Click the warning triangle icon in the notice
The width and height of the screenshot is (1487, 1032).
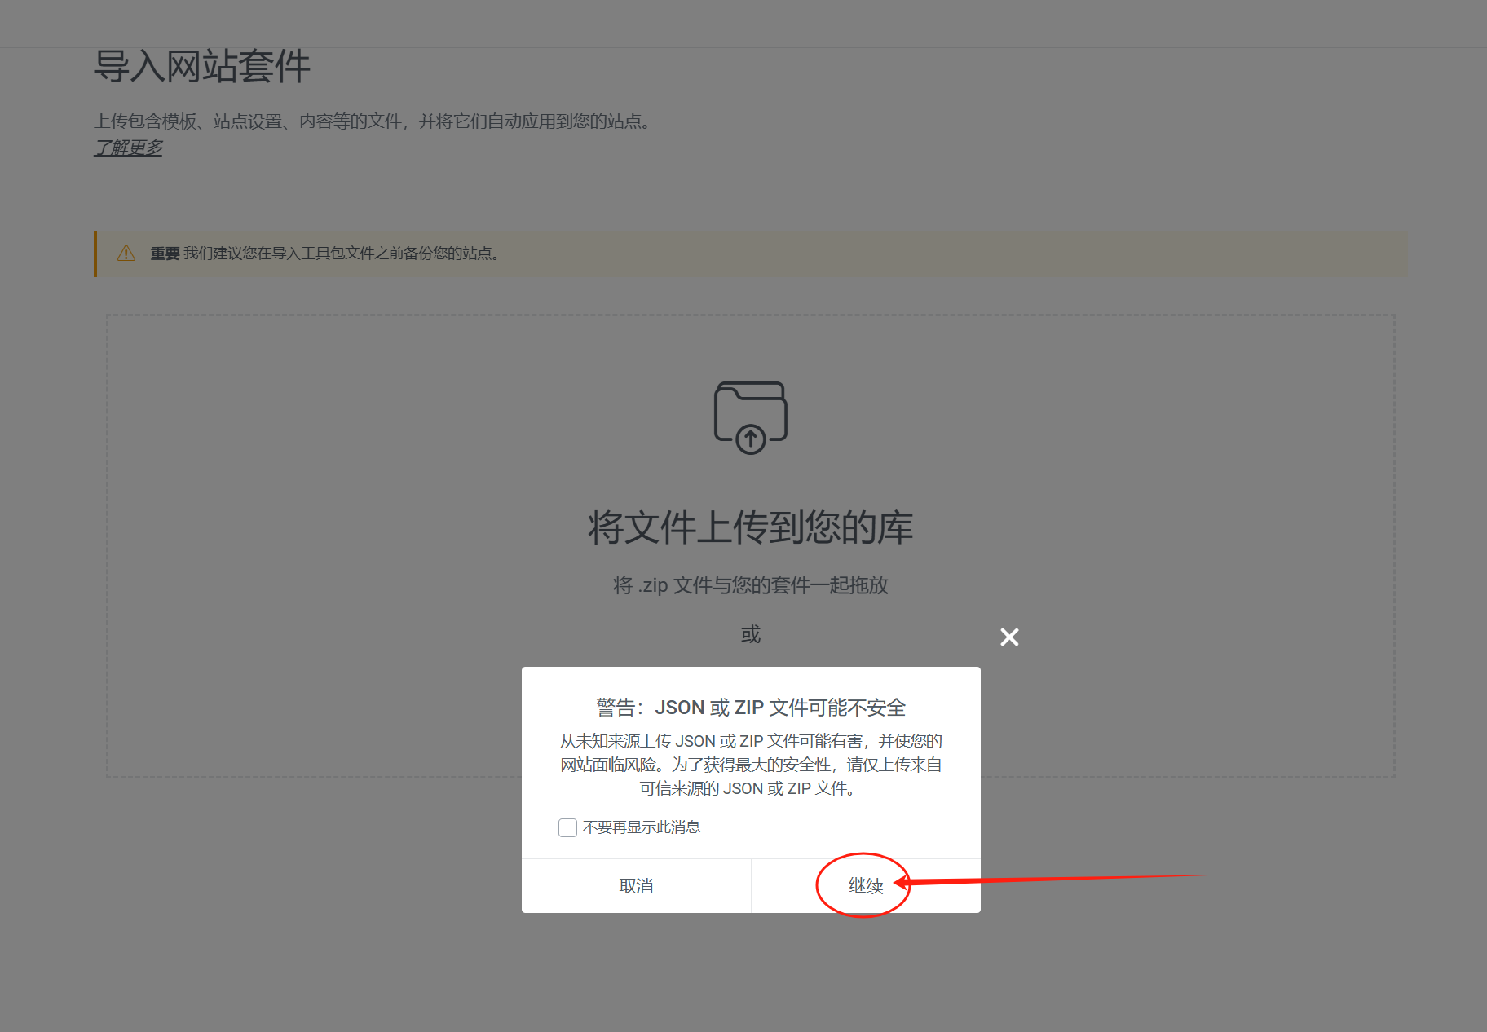(x=126, y=254)
